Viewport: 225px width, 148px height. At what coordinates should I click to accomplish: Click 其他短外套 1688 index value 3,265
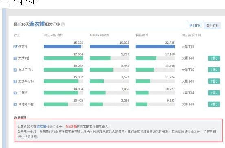125,101
